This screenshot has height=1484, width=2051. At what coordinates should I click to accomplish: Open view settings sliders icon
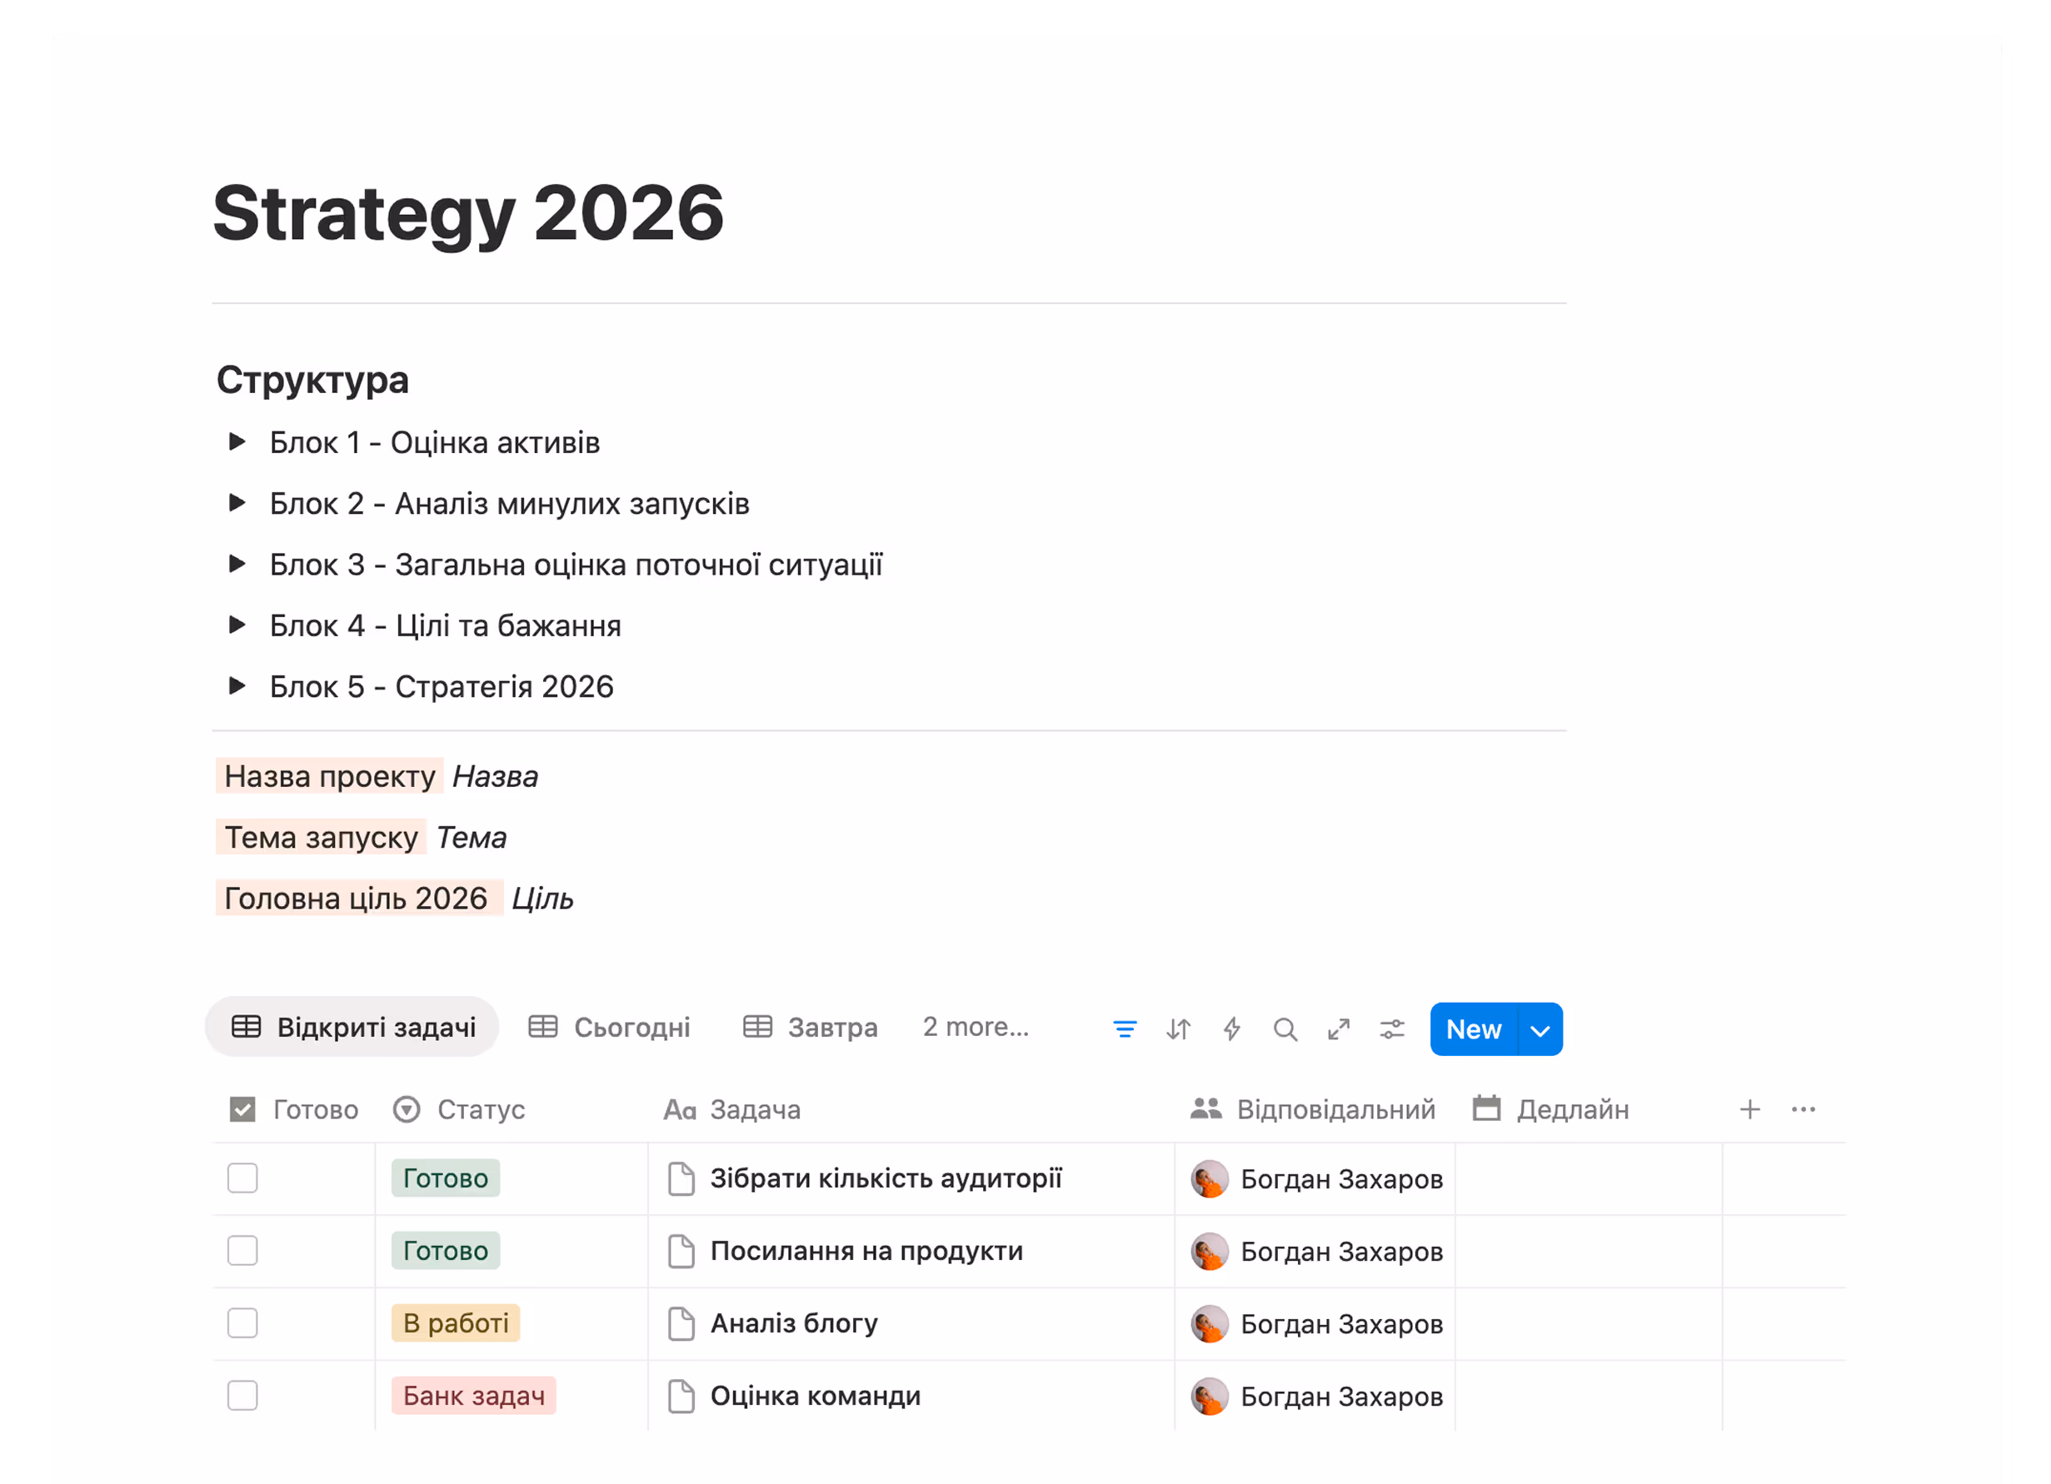(x=1392, y=1028)
